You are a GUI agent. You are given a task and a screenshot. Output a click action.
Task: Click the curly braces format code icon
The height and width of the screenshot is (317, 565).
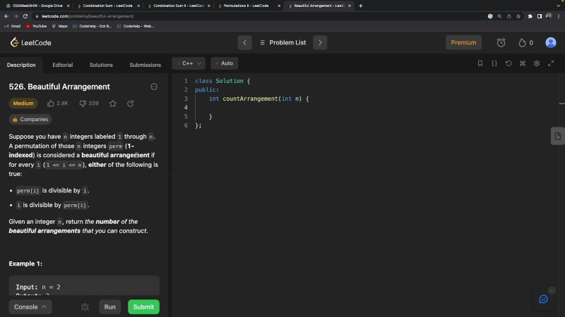pos(494,63)
